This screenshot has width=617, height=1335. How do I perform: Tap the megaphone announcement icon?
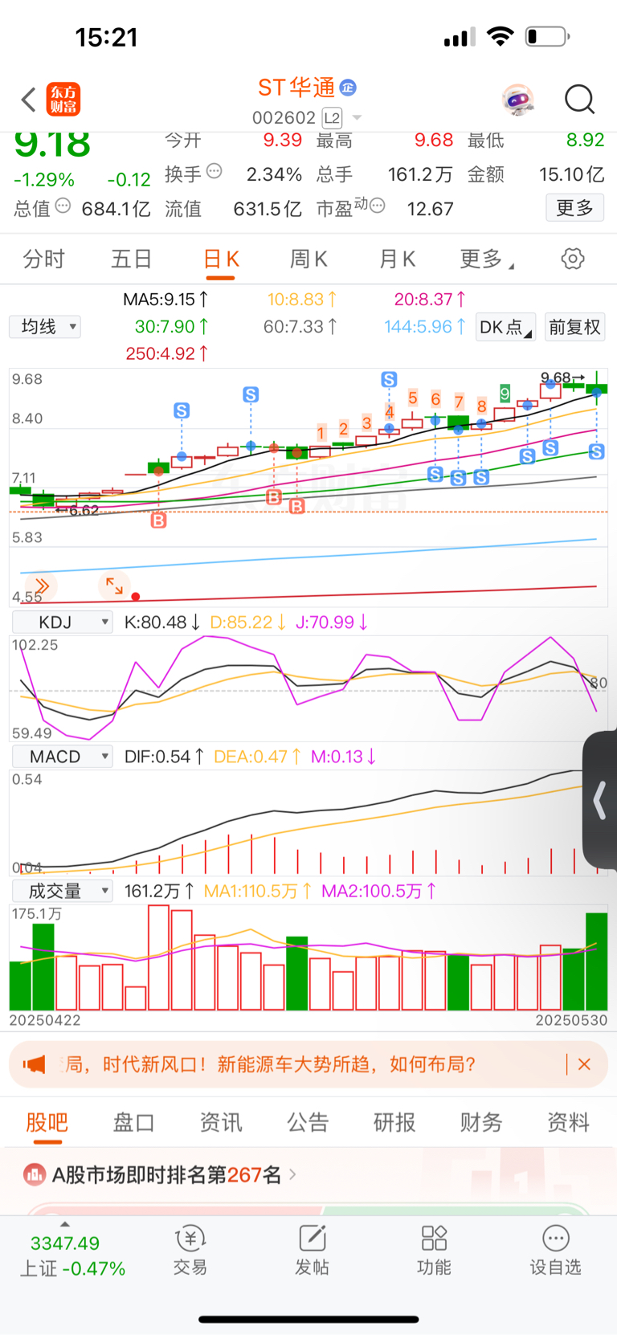point(35,1064)
